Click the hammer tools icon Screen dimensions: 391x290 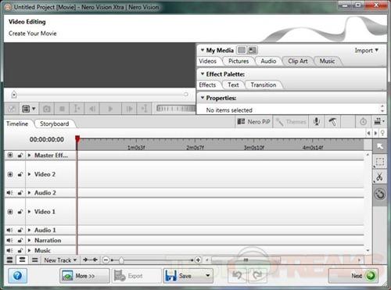pos(332,122)
